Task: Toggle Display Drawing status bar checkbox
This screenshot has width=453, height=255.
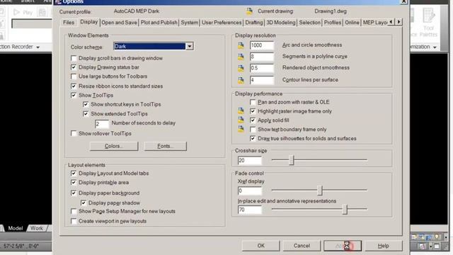Action: (74, 67)
